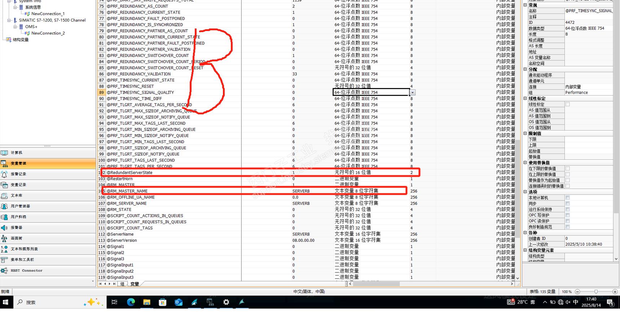Image resolution: width=620 pixels, height=312 pixels.
Task: Toggle 同步 checkbox in options
Action: [x=568, y=203]
